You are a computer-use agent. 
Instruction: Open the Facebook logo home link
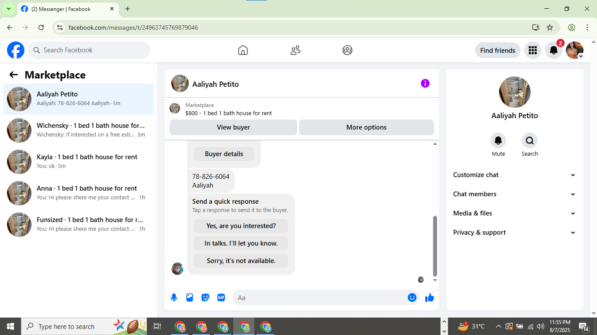(16, 50)
